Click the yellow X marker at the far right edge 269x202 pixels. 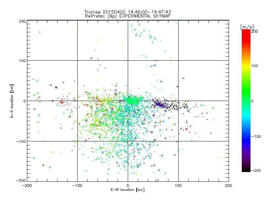221,157
